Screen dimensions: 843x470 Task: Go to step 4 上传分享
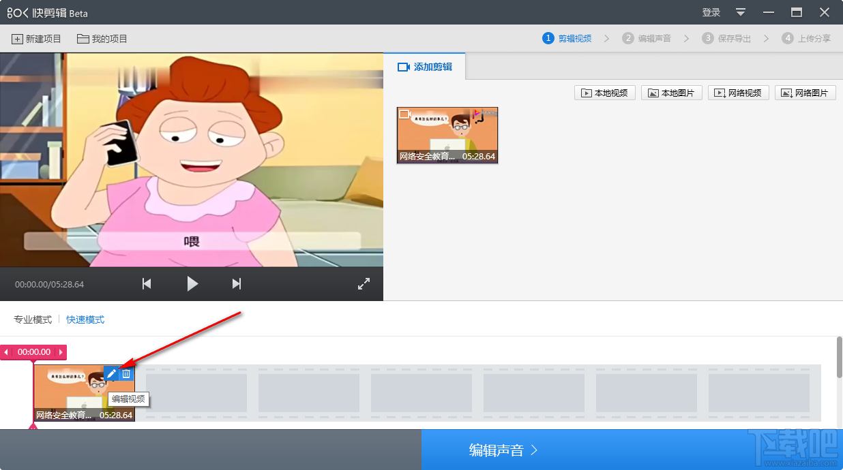pyautogui.click(x=806, y=39)
